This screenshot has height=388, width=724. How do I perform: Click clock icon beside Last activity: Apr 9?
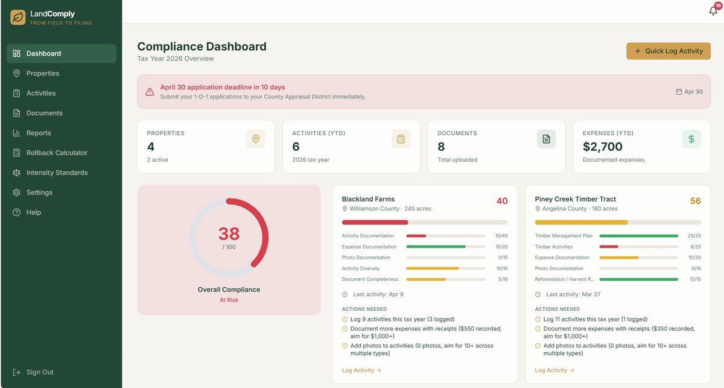(345, 294)
